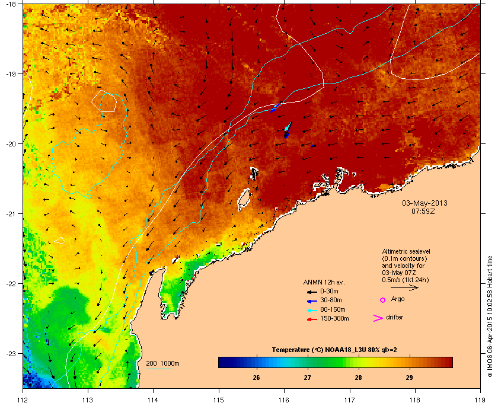This screenshot has width=498, height=403.
Task: Click the latitude axis label -21
Action: point(11,214)
